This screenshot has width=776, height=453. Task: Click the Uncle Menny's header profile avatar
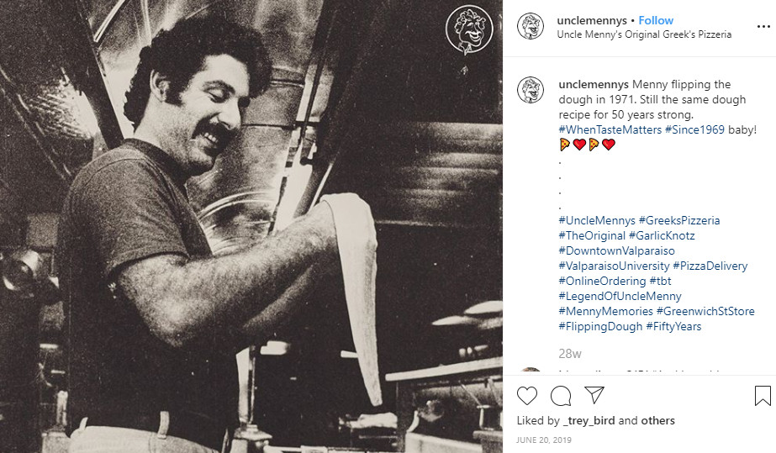pos(530,26)
